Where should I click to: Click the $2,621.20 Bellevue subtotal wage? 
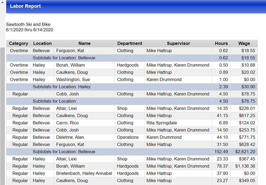[x=245, y=152]
